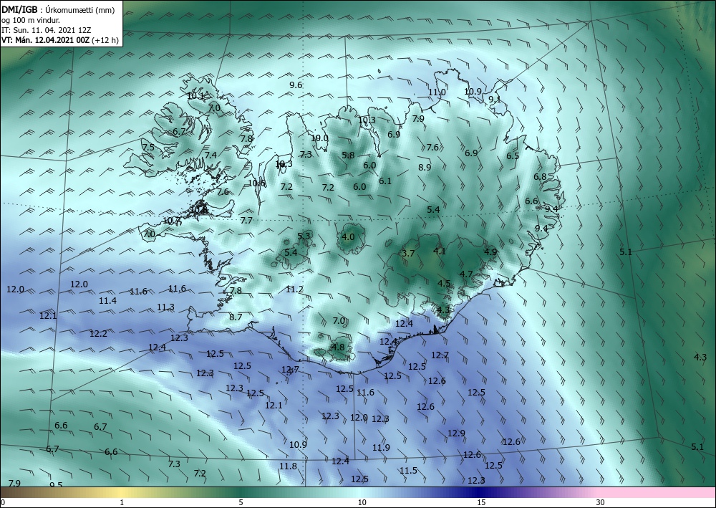The image size is (716, 508).
Task: Click the 10.7 value on Snæfellsnes
Action: pos(171,221)
